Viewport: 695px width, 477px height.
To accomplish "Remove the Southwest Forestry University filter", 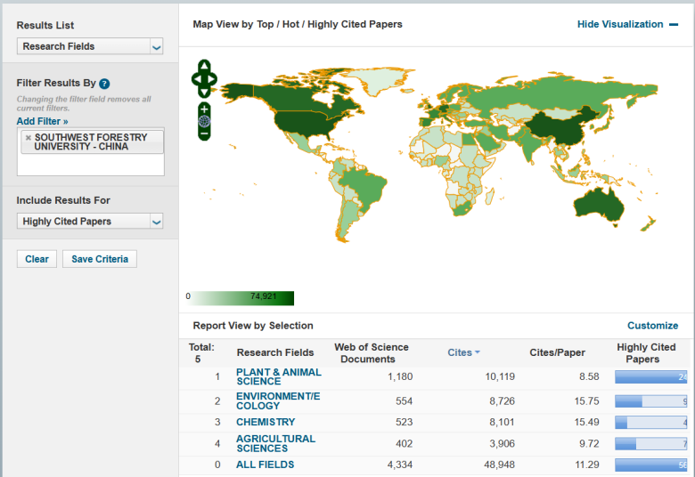I will click(28, 138).
